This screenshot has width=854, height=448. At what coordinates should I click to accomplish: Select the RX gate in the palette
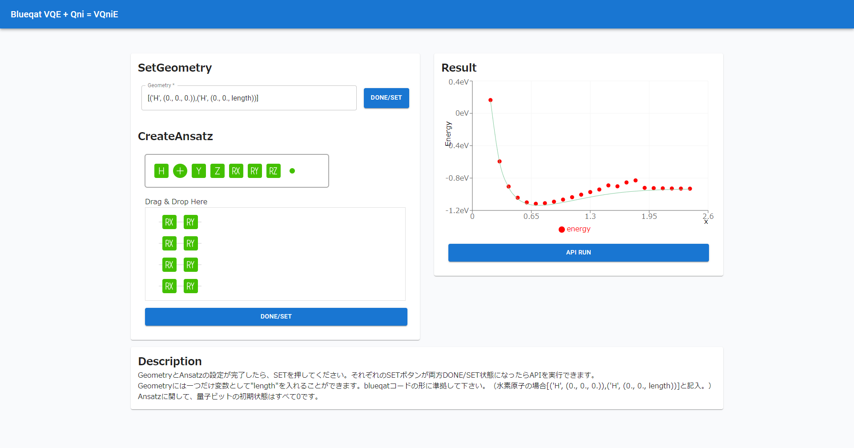(236, 171)
